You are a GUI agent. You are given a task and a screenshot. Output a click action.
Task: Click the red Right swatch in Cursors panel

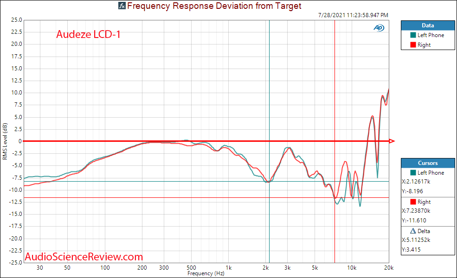[413, 202]
